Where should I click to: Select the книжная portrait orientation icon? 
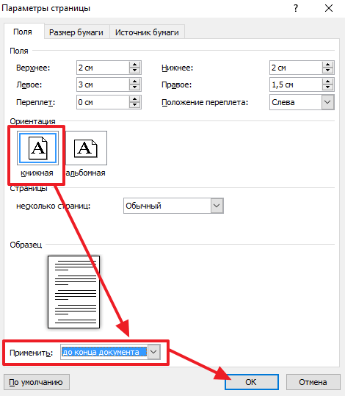37,148
